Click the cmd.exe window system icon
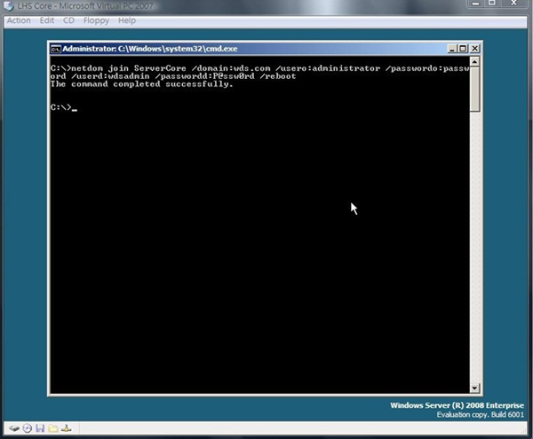 coord(55,48)
